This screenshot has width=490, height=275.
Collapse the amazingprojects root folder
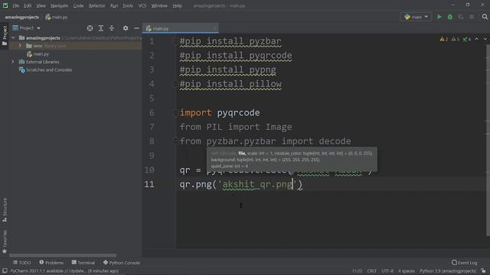13,37
